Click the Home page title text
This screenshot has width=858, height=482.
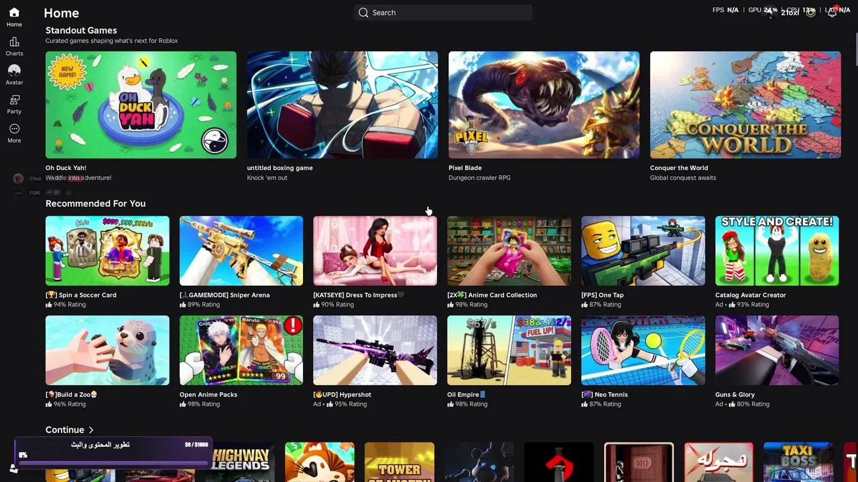click(x=61, y=13)
